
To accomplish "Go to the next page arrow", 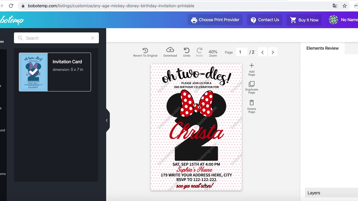I will pyautogui.click(x=273, y=52).
